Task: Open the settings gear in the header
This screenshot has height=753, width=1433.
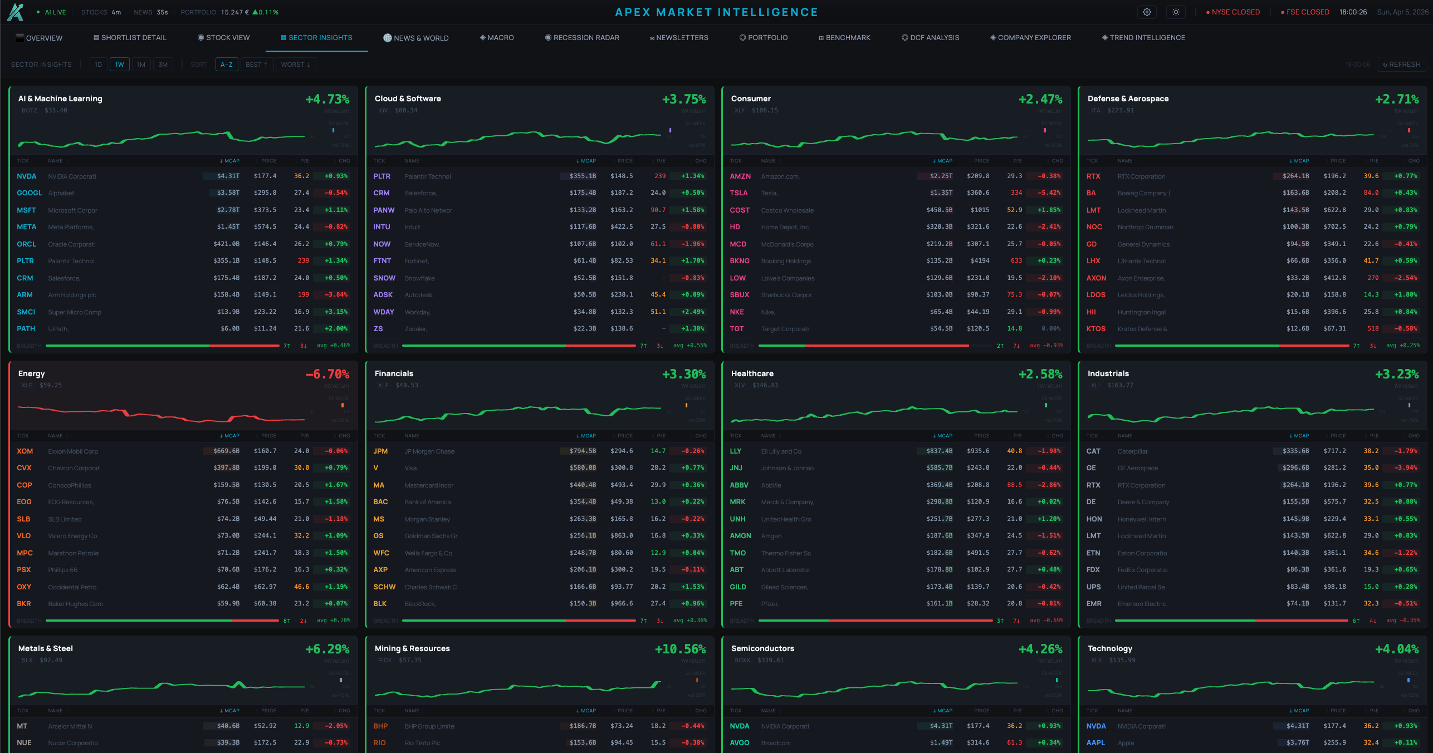Action: click(x=1147, y=12)
